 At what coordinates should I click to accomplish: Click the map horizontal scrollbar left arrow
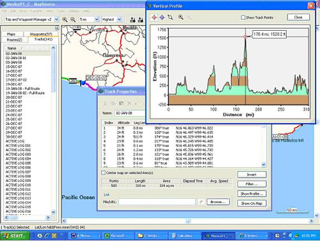(64, 220)
